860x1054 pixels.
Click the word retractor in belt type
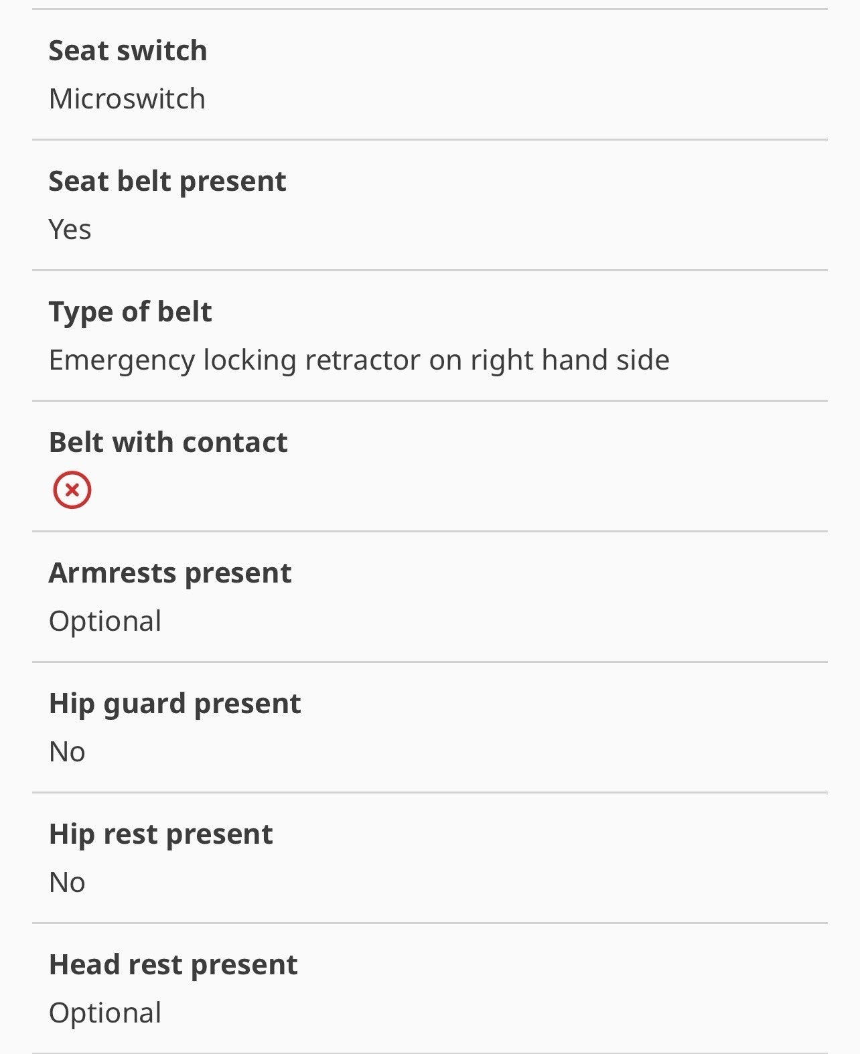point(363,360)
